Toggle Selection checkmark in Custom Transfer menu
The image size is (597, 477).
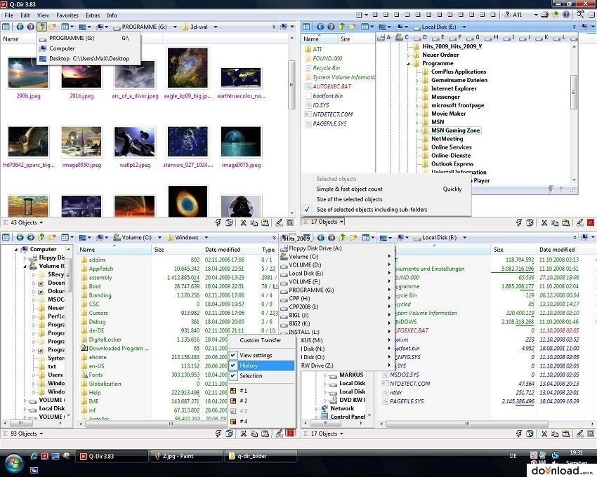click(x=234, y=375)
